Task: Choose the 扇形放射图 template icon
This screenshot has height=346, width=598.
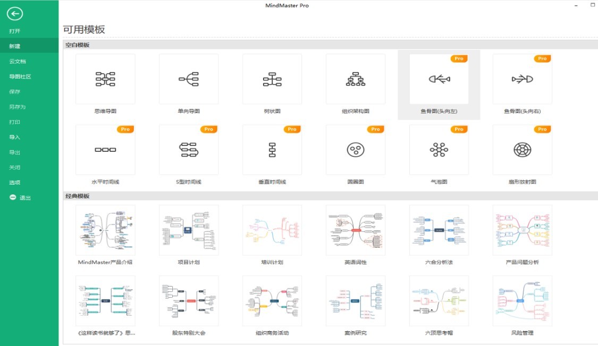Action: point(523,150)
